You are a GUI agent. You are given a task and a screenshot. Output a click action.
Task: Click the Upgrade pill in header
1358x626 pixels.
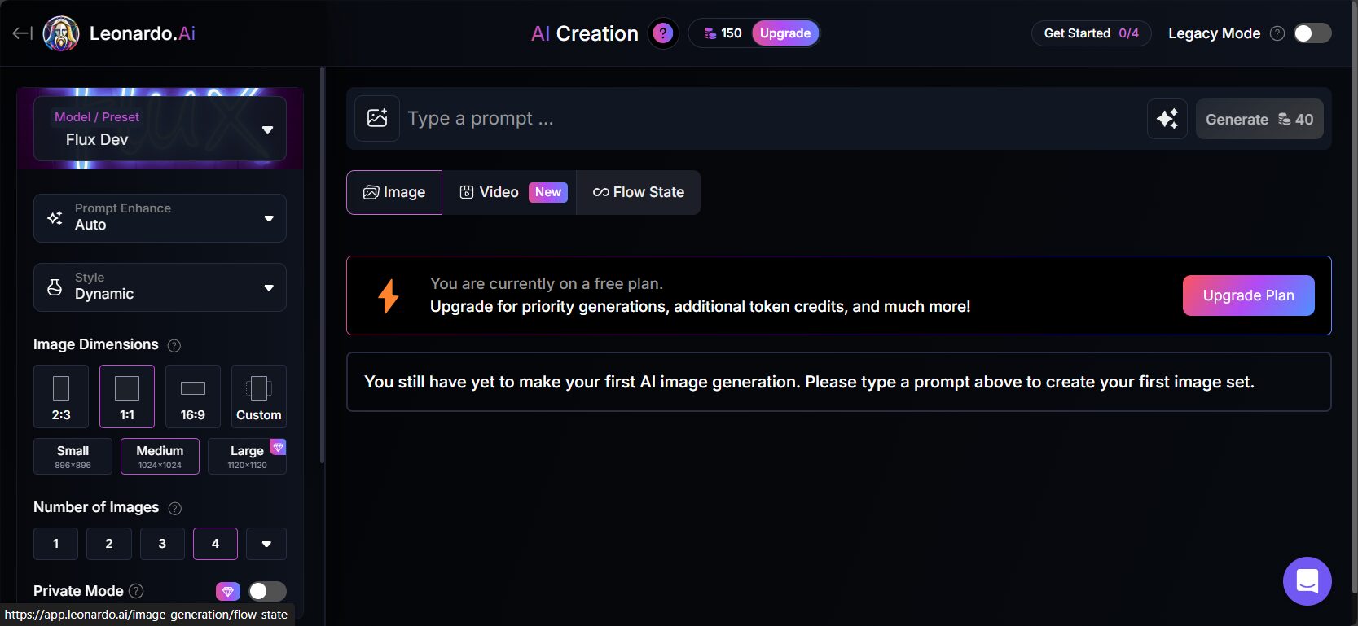(x=785, y=33)
